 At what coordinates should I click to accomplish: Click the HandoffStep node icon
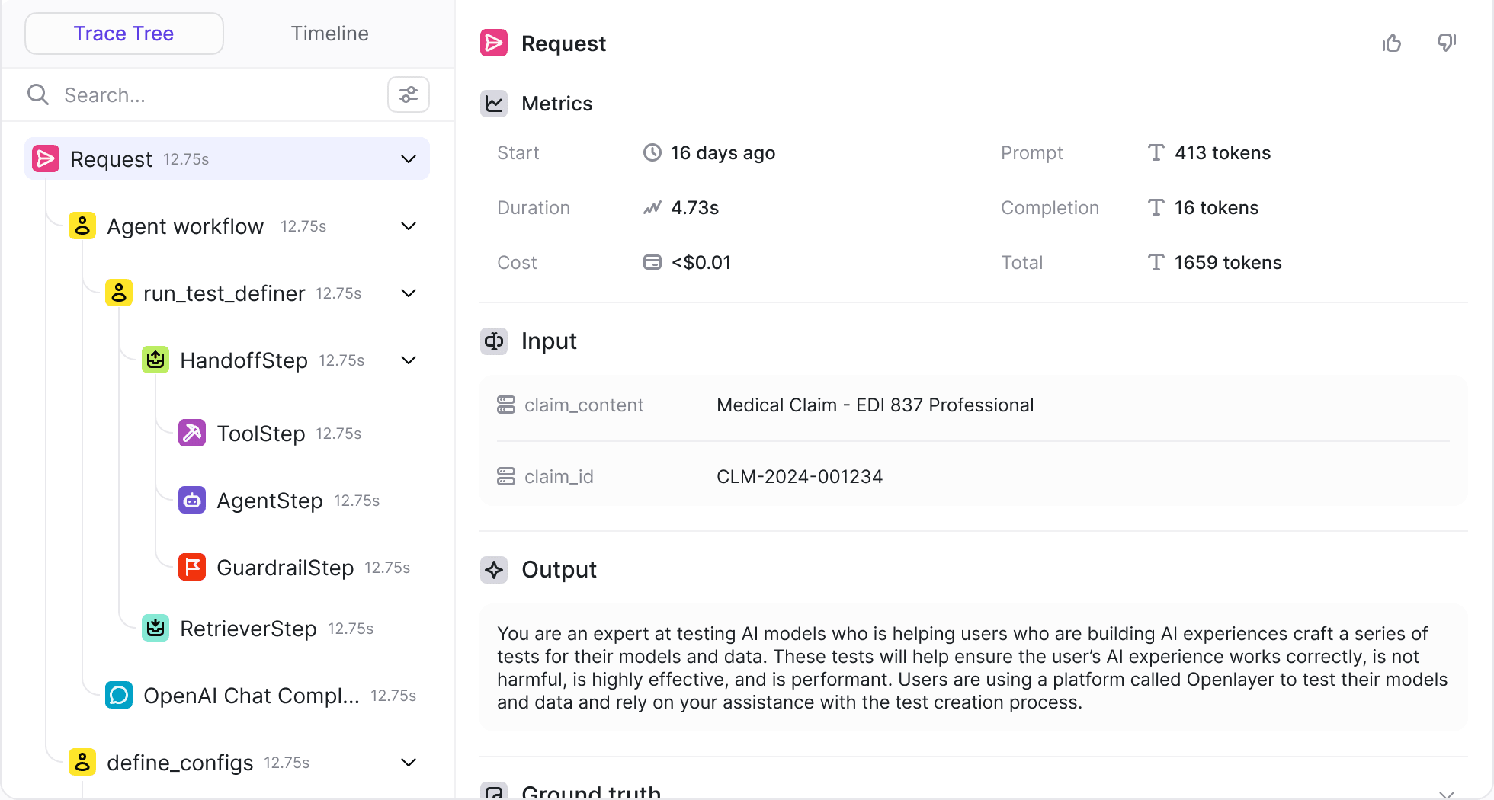coord(155,360)
